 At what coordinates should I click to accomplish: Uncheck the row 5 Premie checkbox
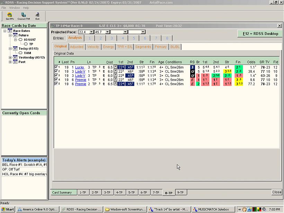56,84
